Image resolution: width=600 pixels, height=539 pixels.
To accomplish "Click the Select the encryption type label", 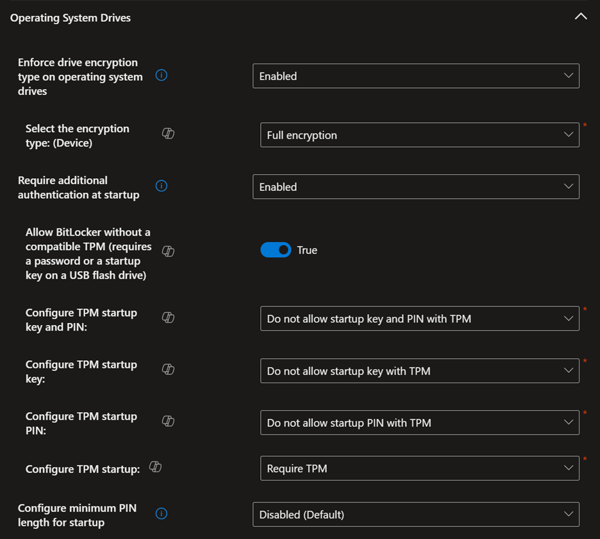I will (x=78, y=136).
